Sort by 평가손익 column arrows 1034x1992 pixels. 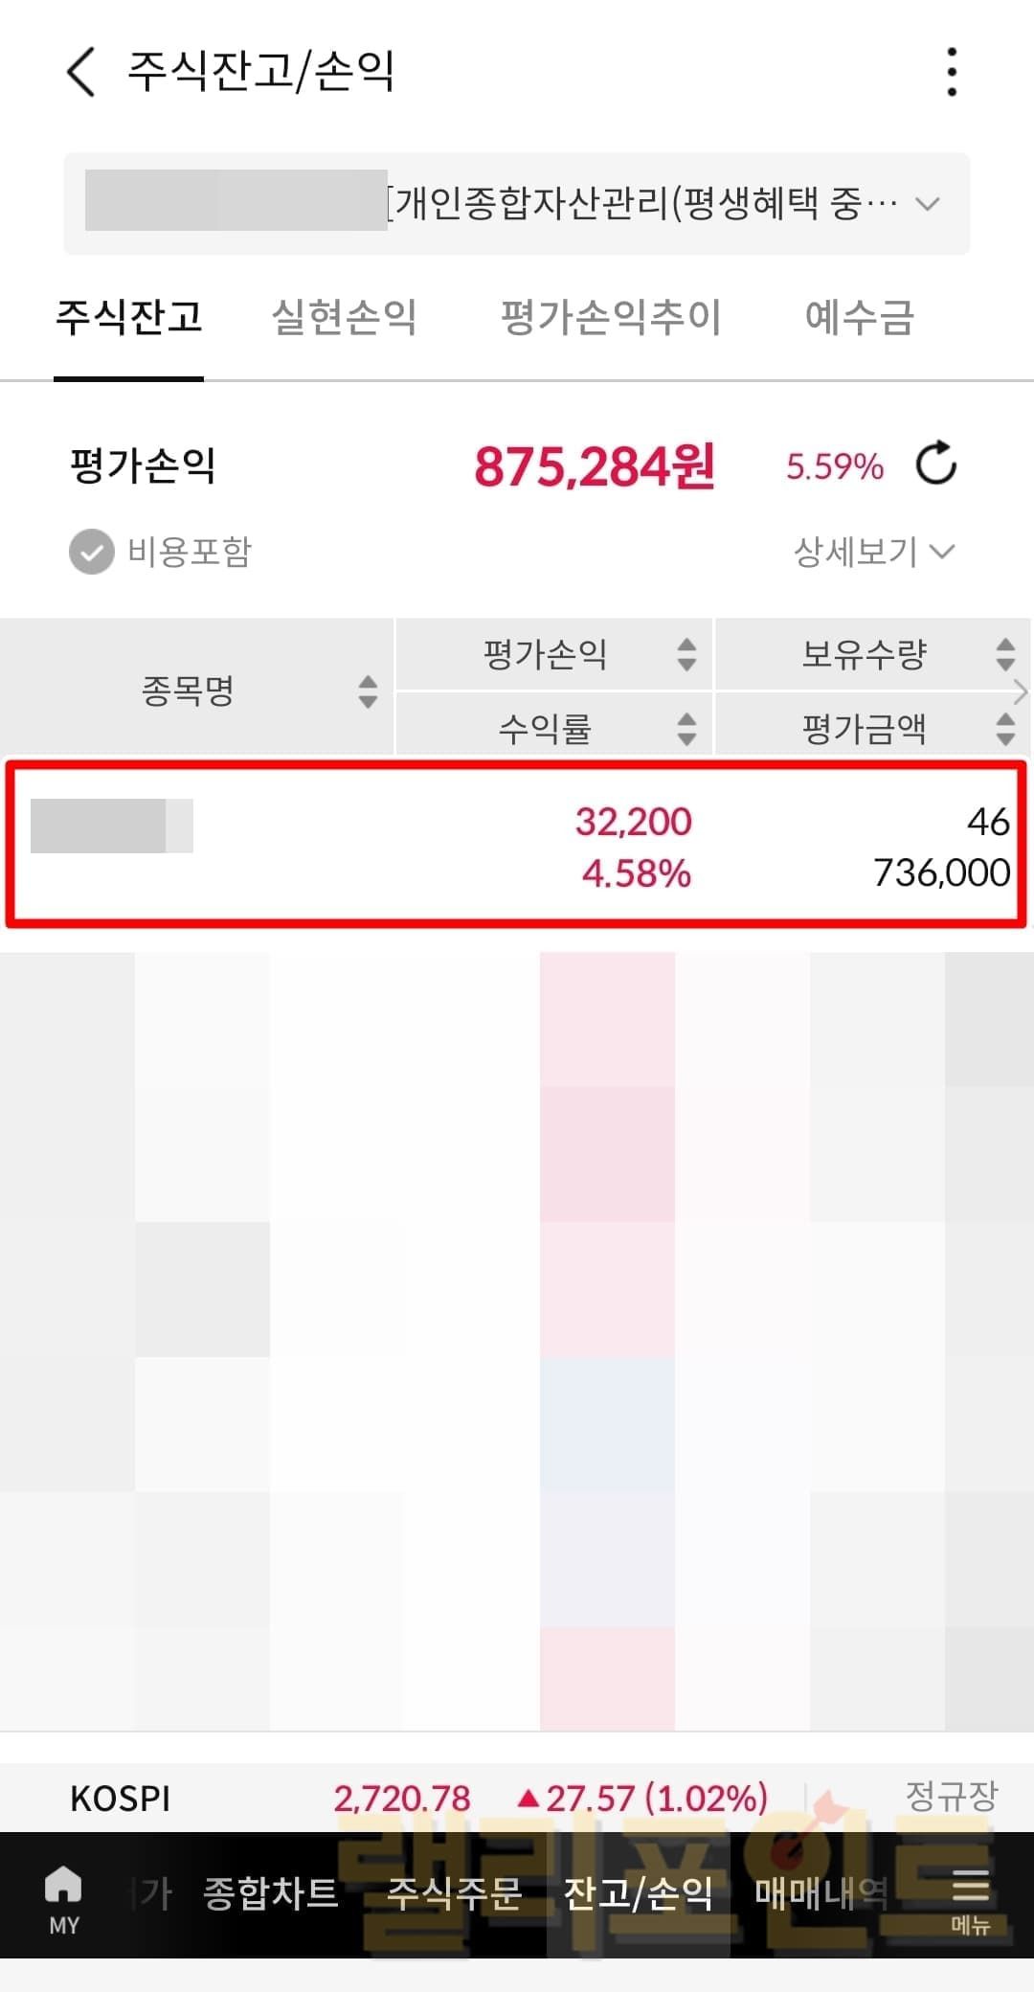[686, 654]
